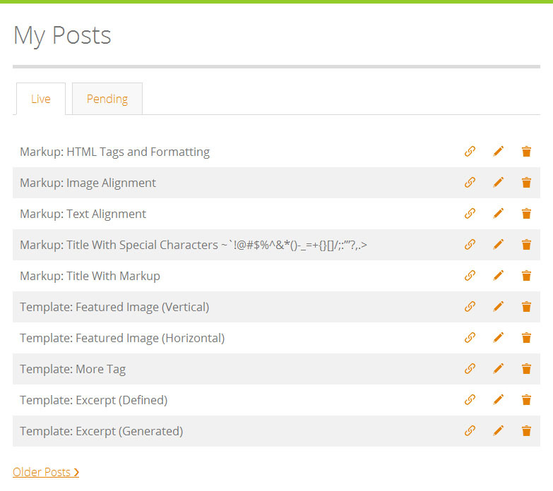Select 'Template: Excerpt (Defined)' title

tap(94, 400)
